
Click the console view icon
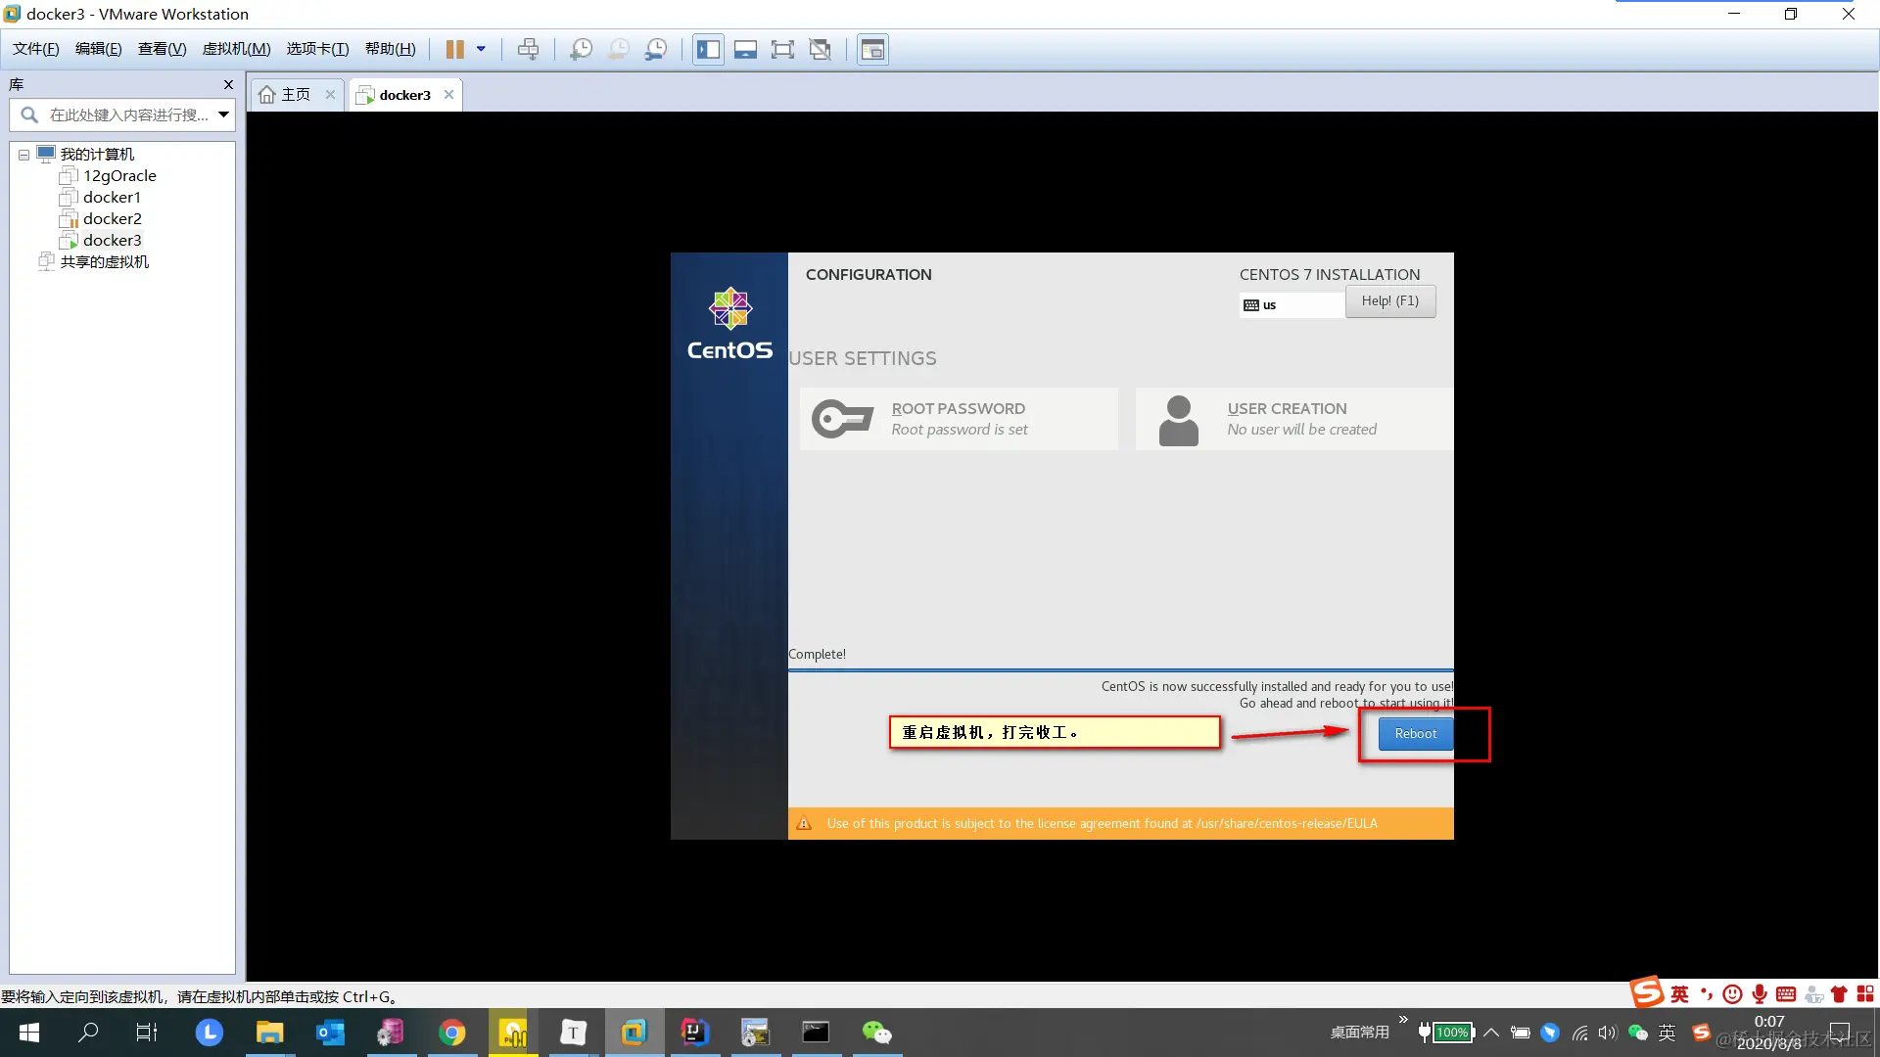(x=872, y=49)
